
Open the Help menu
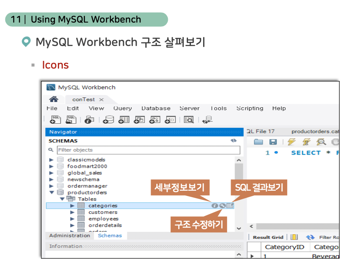pos(279,109)
